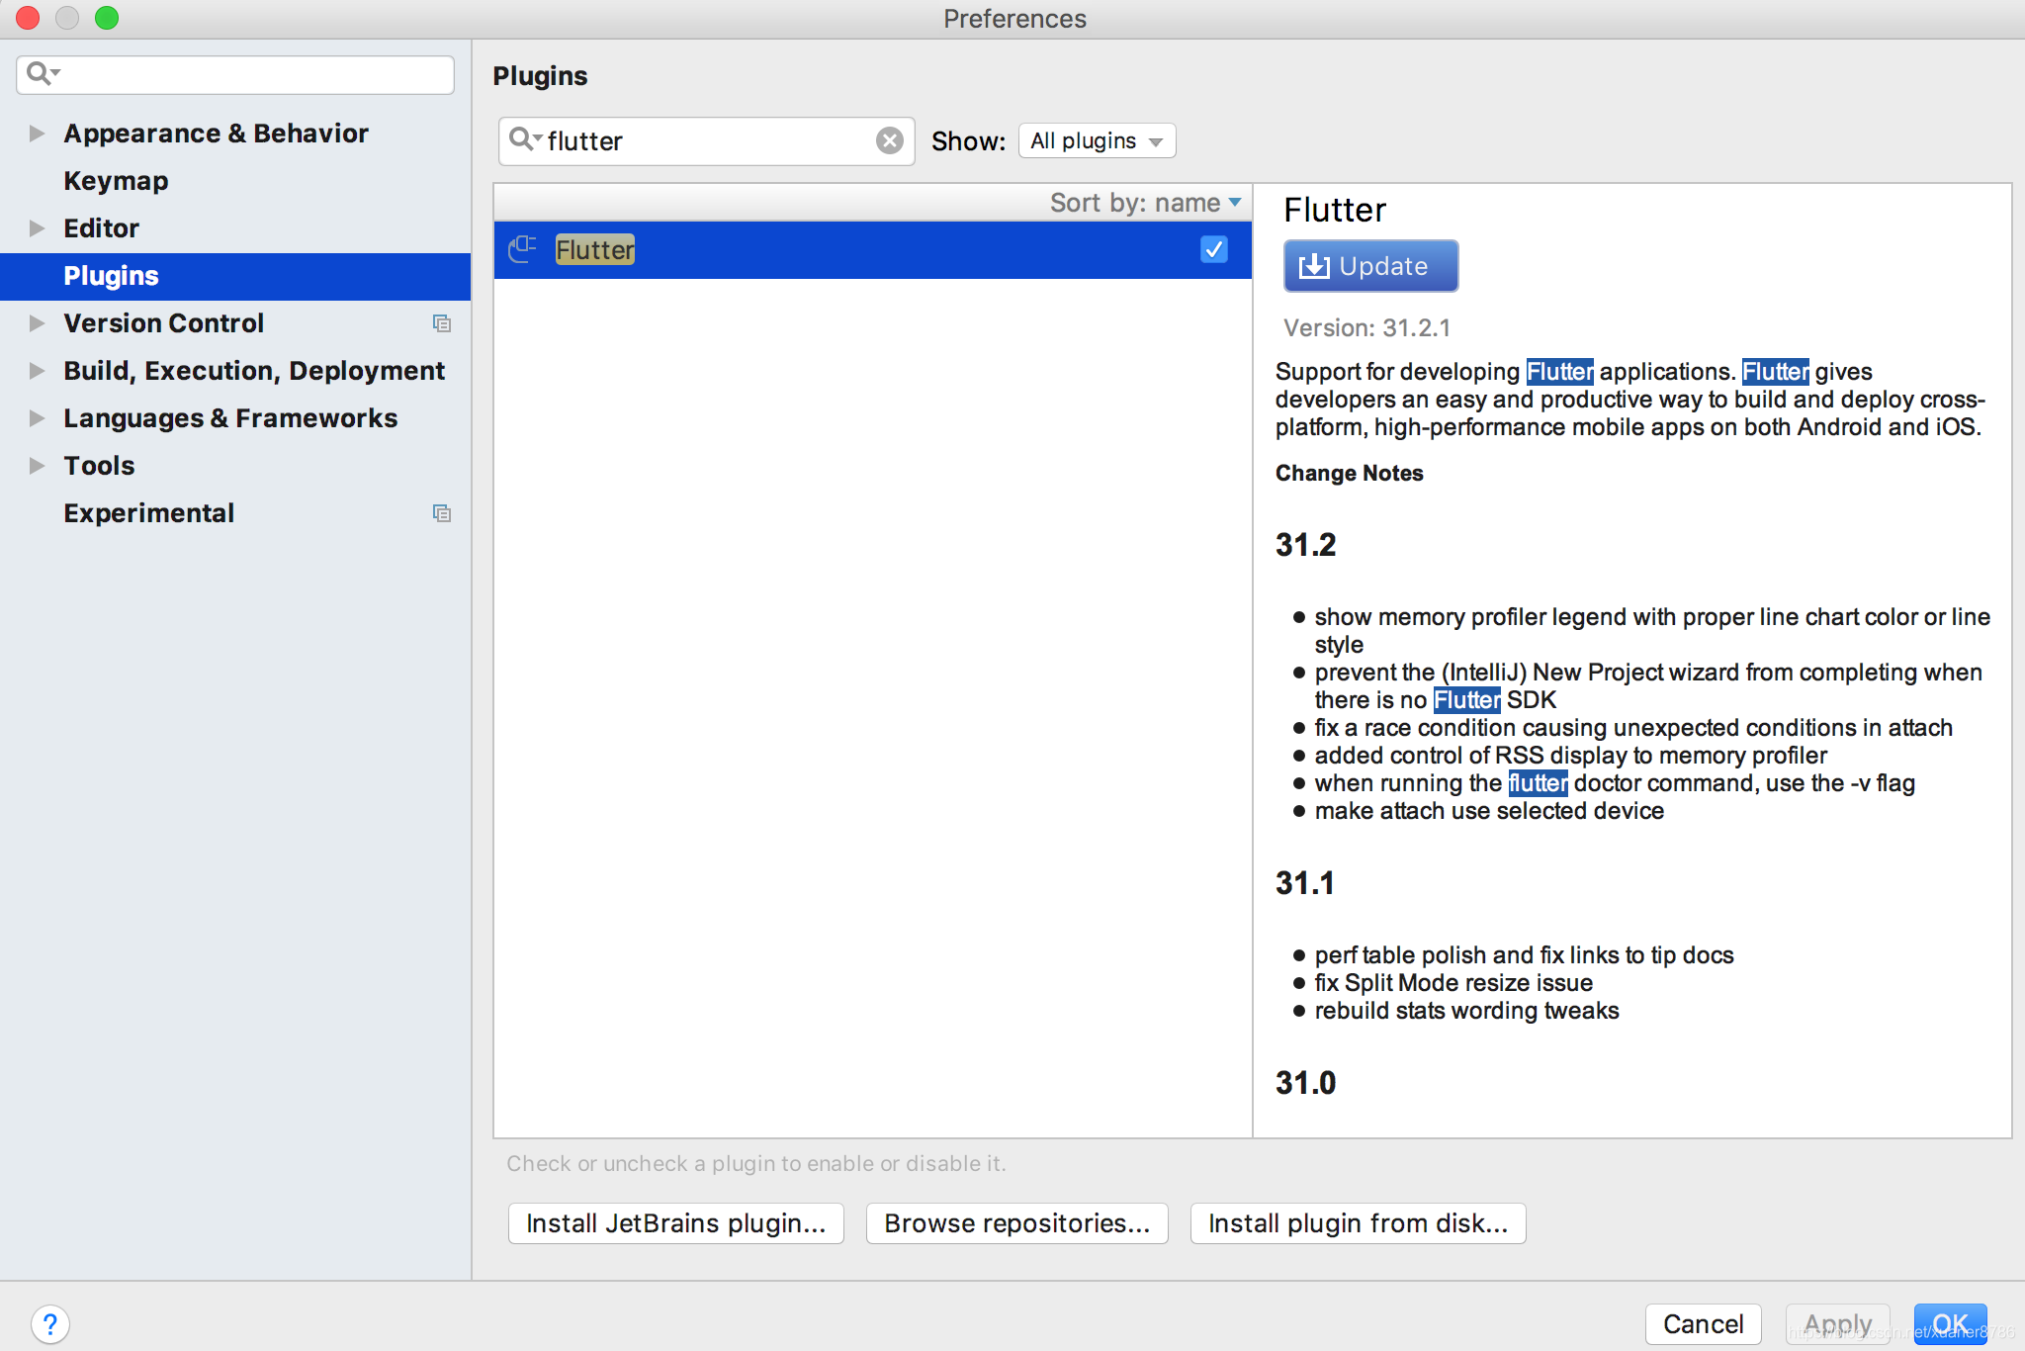Image resolution: width=2025 pixels, height=1351 pixels.
Task: Click the search magnifier icon in plugins
Action: point(523,140)
